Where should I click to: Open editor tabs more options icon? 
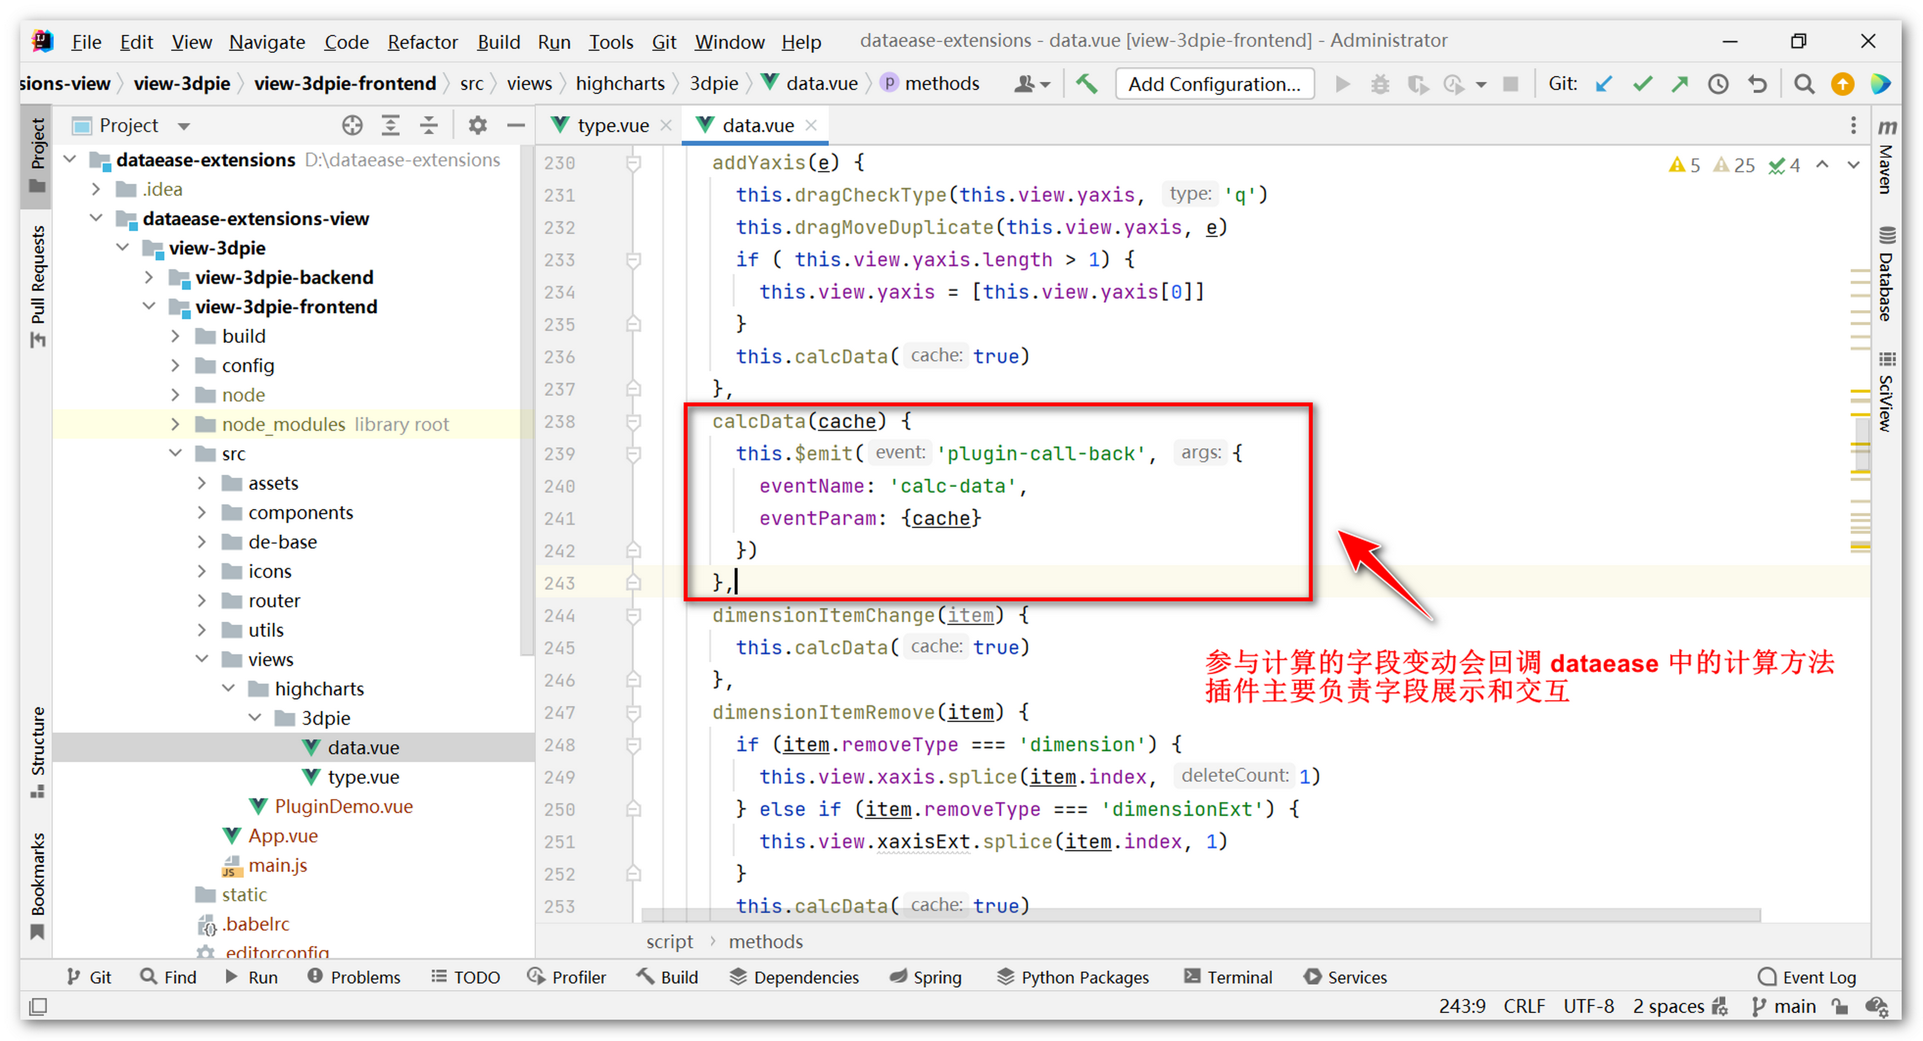click(1853, 125)
